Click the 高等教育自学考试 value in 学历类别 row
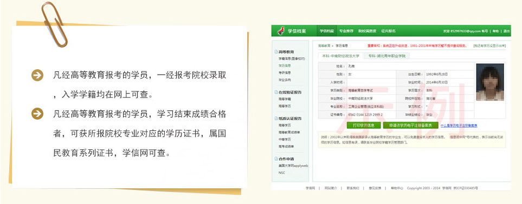The image size is (522, 204). [361, 90]
